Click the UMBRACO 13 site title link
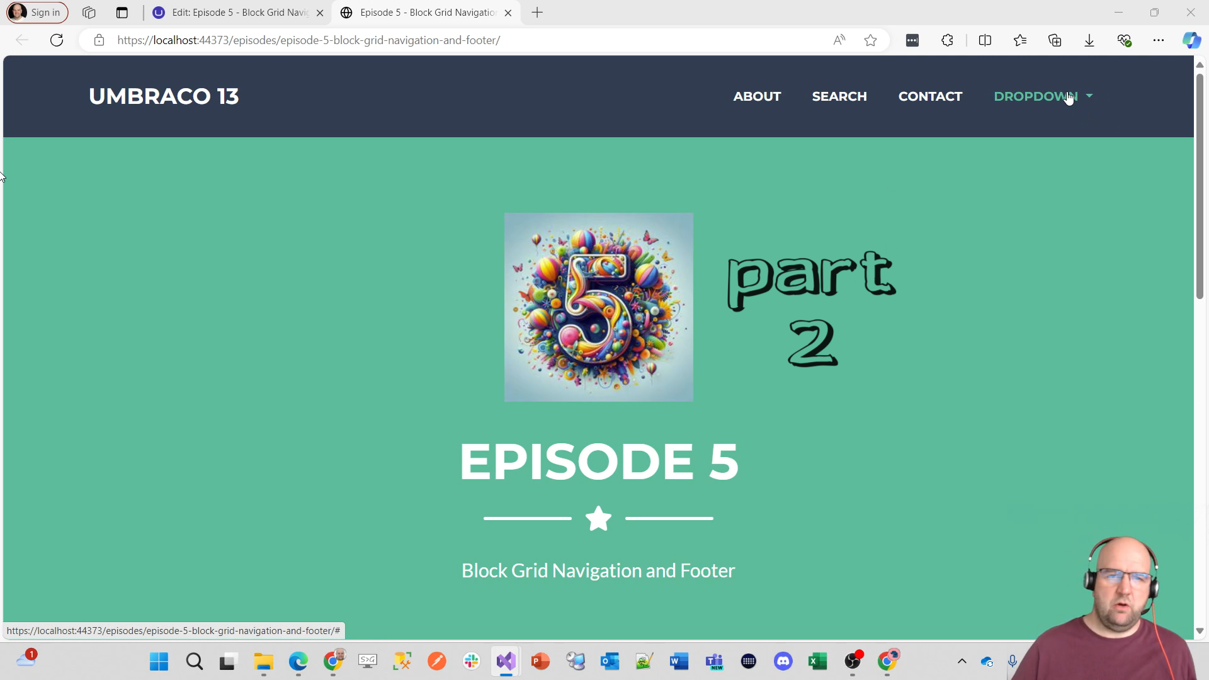 [163, 96]
